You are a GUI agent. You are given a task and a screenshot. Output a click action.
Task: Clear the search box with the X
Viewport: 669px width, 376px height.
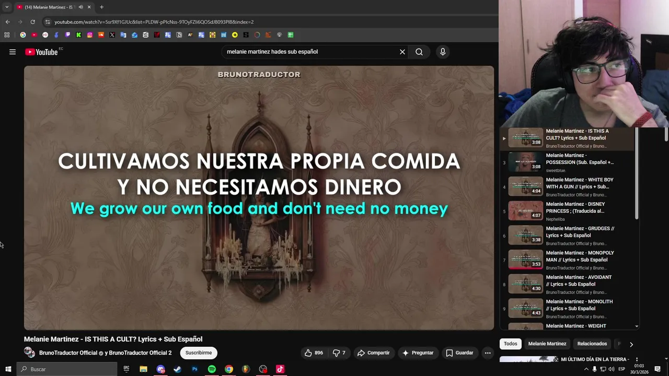point(402,52)
